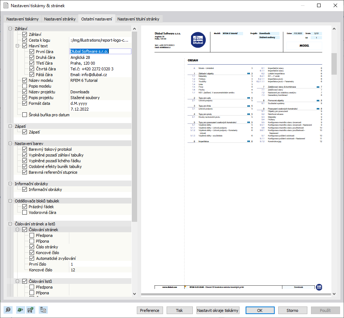Image resolution: width=344 pixels, height=318 pixels.
Task: Collapse the Nastavení barev section
Action: click(x=10, y=144)
